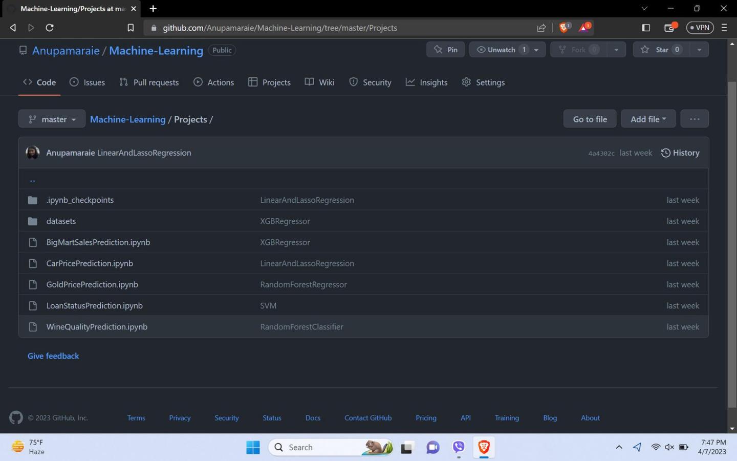737x461 pixels.
Task: Open the tab search chevron in title bar
Action: [x=644, y=9]
